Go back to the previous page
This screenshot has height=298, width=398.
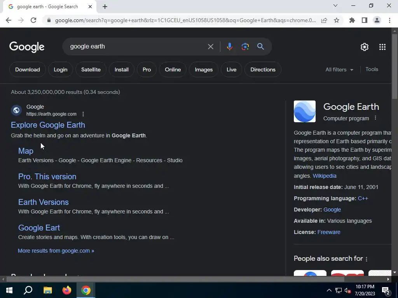(9, 20)
